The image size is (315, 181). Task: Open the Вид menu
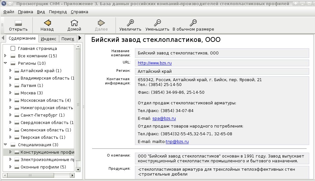click(41, 12)
